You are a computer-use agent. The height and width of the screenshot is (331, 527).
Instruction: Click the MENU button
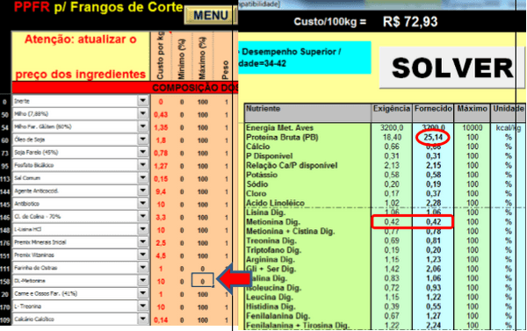[x=211, y=15]
